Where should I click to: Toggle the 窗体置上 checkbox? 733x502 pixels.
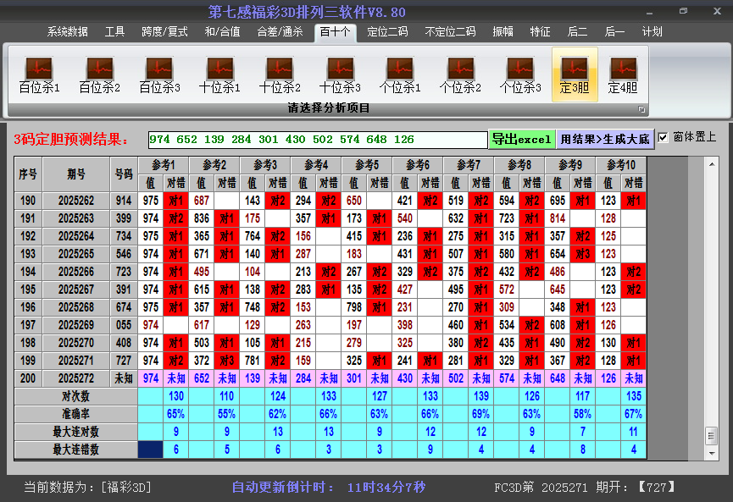click(x=664, y=137)
